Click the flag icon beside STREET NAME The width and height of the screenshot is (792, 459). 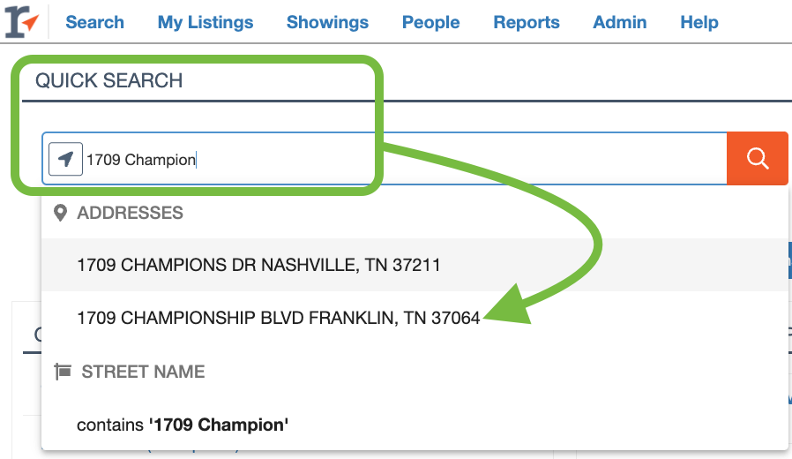[x=63, y=372]
